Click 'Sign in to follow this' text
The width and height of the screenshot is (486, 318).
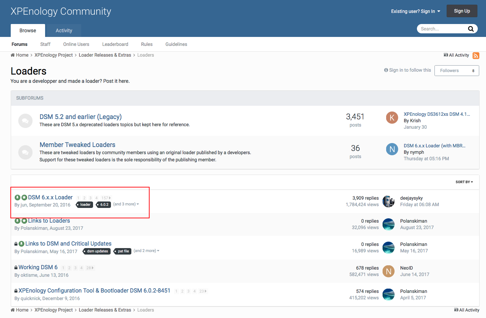(410, 70)
